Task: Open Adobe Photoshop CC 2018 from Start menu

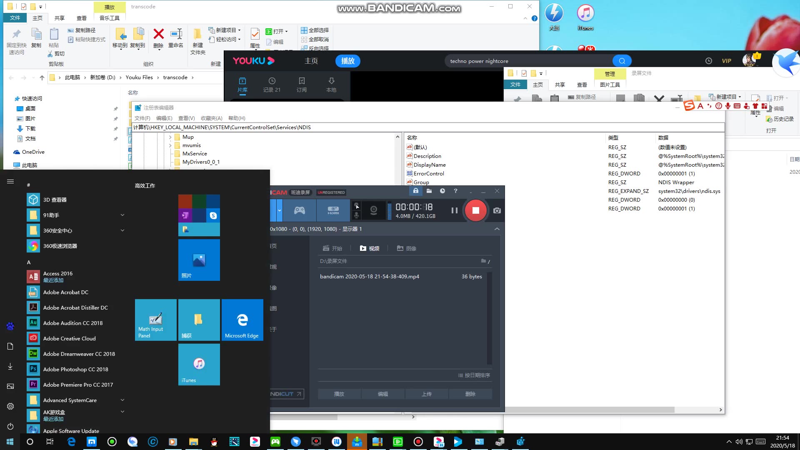Action: tap(76, 369)
